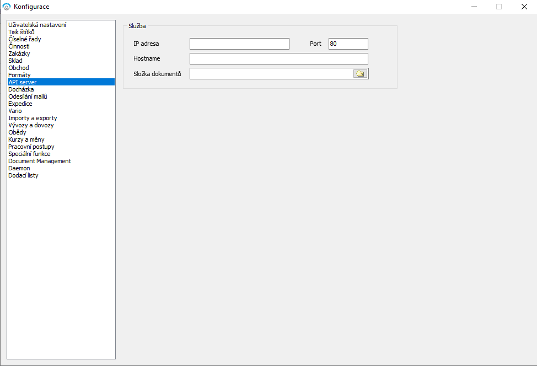Click the Konfigurace app icon in title bar
Screen dimensions: 537x366
click(x=7, y=7)
